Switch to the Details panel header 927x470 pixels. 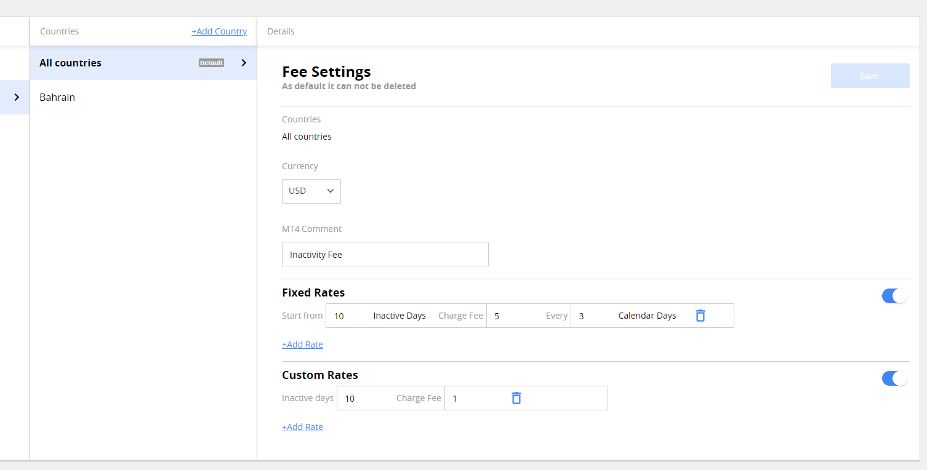click(x=280, y=31)
